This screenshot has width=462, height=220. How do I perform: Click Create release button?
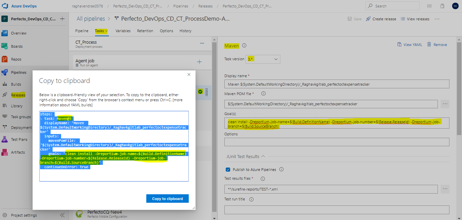pos(381,19)
